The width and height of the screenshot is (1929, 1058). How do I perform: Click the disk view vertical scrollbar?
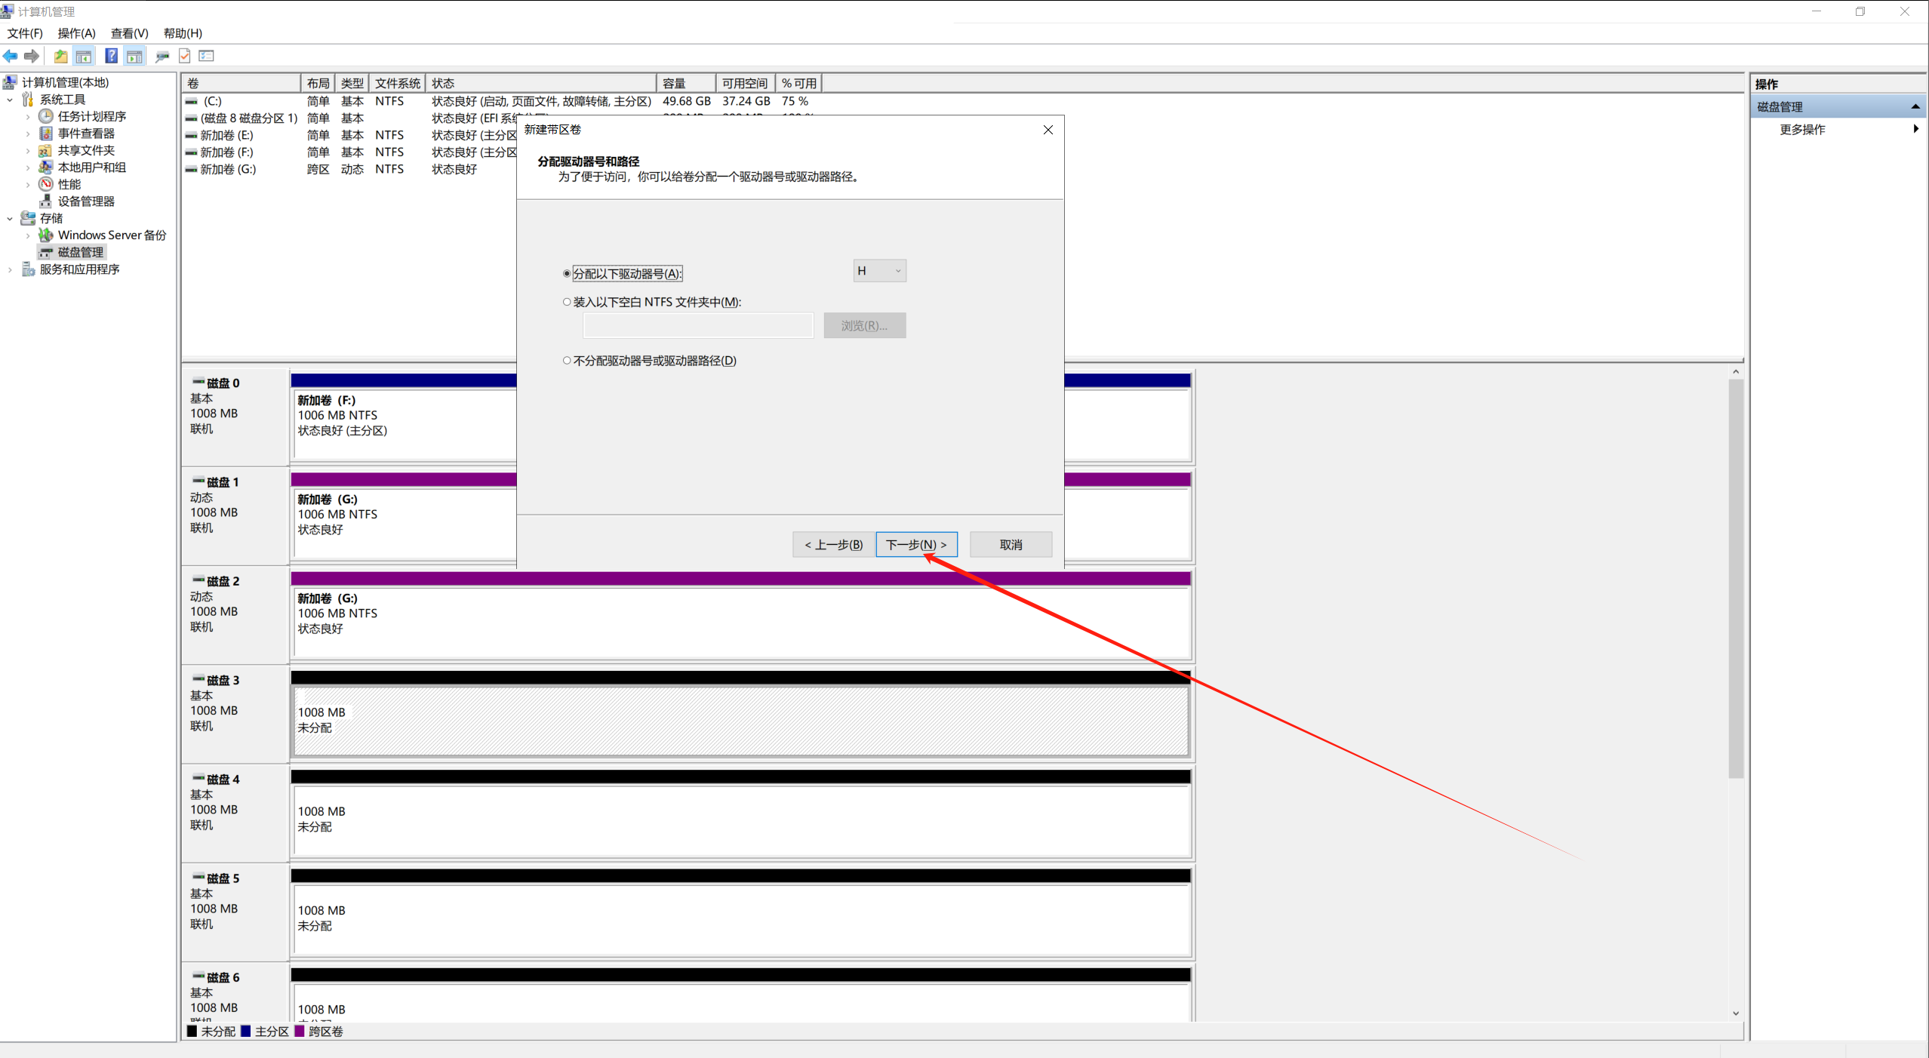pyautogui.click(x=1735, y=577)
